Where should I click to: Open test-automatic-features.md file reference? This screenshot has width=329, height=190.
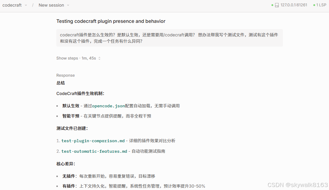(x=94, y=151)
